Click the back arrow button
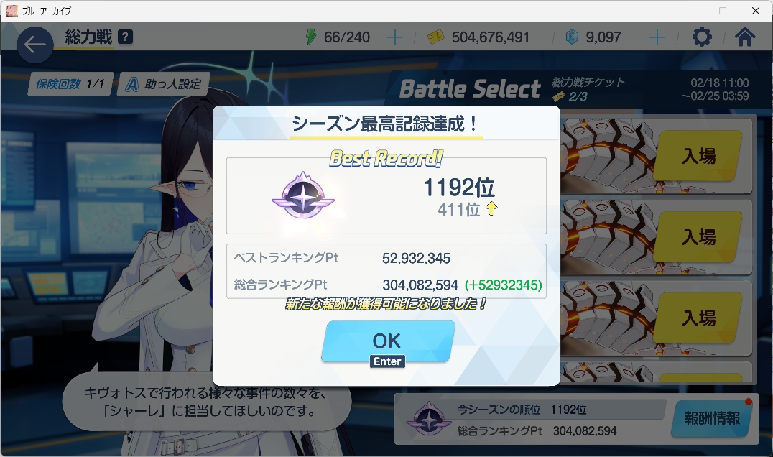 pyautogui.click(x=35, y=45)
